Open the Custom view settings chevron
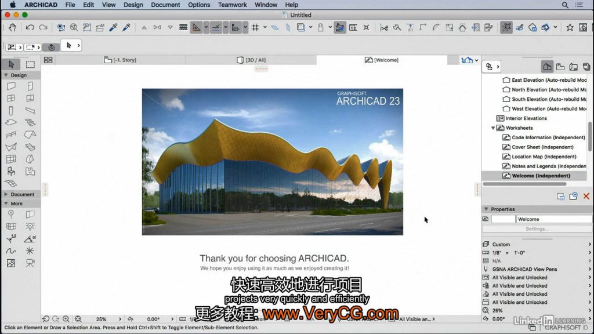 click(589, 244)
